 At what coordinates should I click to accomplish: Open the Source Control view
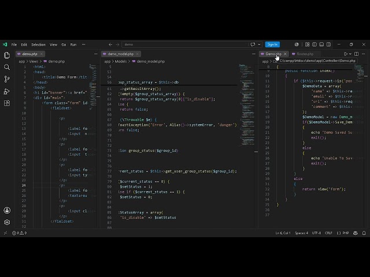(x=7, y=79)
